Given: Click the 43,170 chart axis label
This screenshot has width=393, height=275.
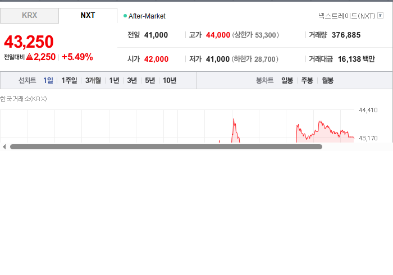Looking at the screenshot, I should [x=368, y=138].
